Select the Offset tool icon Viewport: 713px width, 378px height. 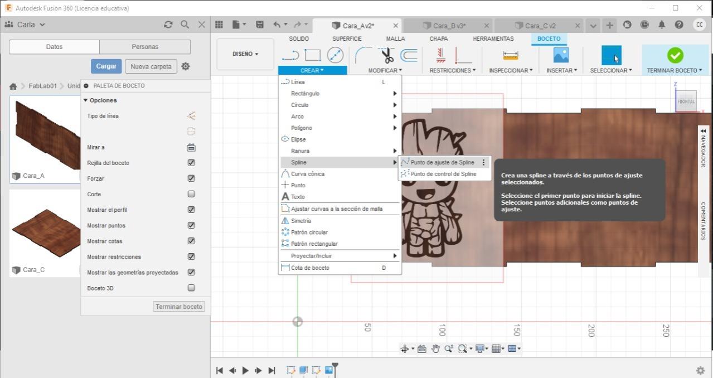(x=409, y=55)
